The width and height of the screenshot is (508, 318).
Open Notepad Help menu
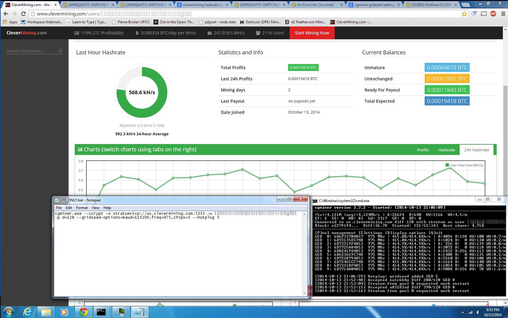pyautogui.click(x=107, y=208)
